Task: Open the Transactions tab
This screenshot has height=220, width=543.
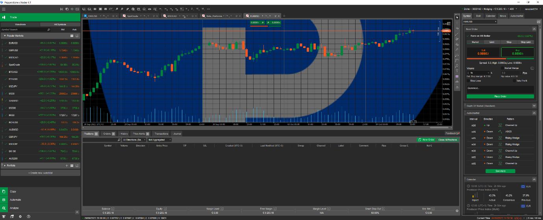Action: tap(161, 134)
